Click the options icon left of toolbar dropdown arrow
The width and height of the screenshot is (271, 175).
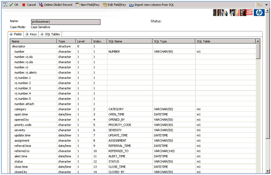click(x=259, y=5)
